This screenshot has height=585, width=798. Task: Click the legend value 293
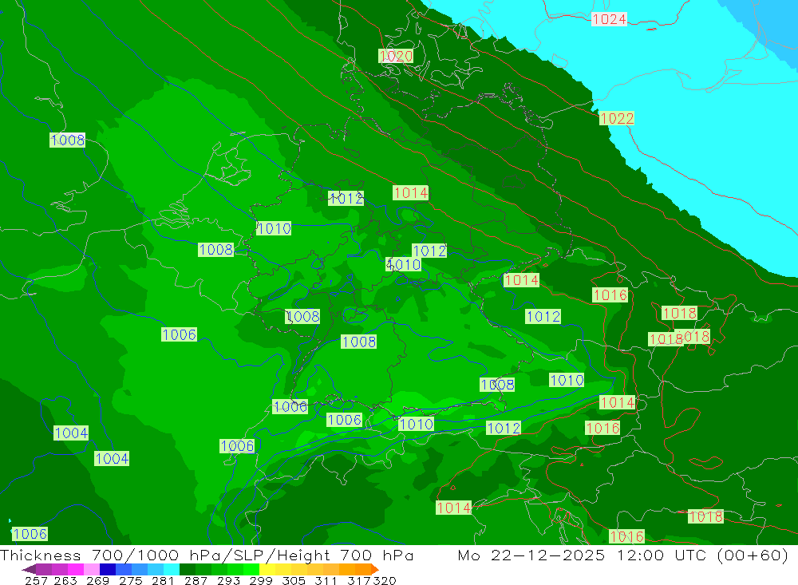(x=228, y=580)
